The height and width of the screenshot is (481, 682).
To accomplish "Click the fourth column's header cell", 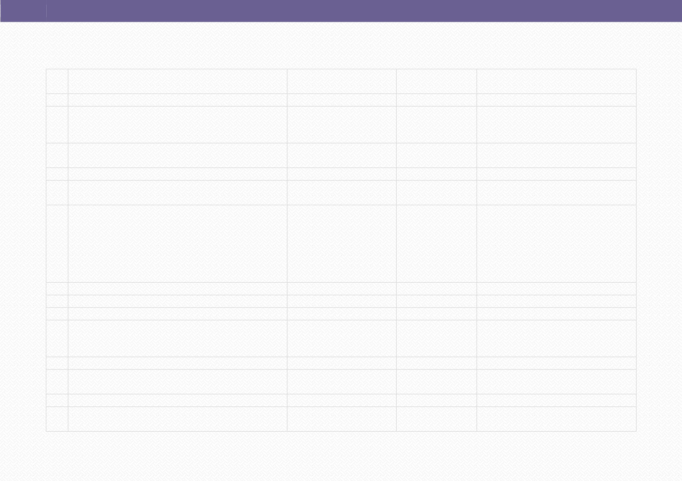I will tap(437, 81).
